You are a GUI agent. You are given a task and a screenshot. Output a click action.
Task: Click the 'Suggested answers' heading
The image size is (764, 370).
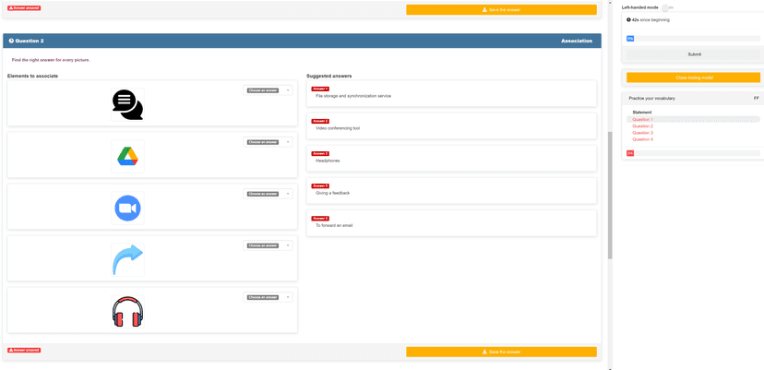[328, 76]
